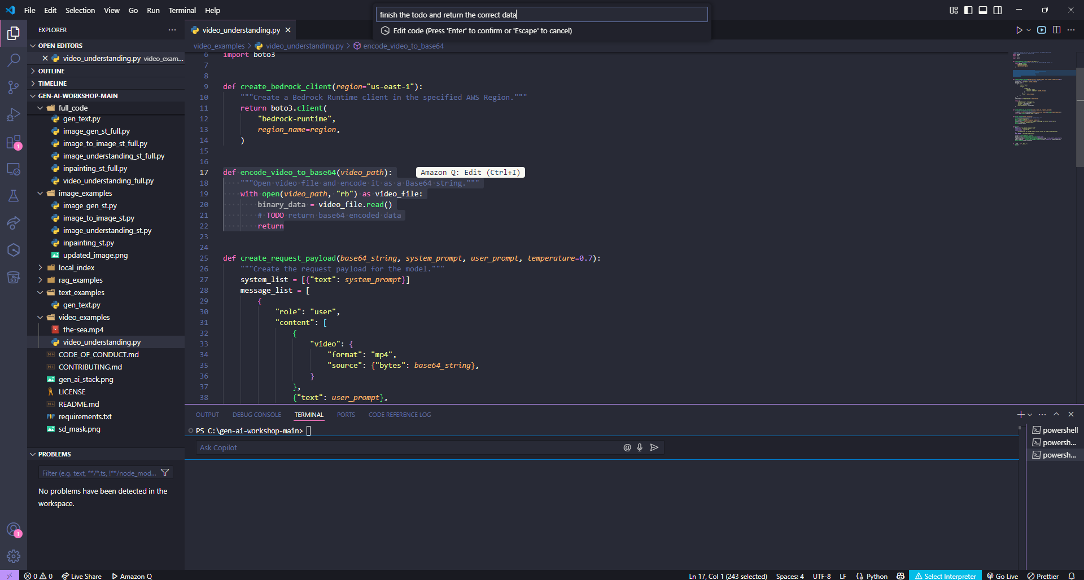Open README.md in the file tree
This screenshot has width=1084, height=580.
click(78, 404)
